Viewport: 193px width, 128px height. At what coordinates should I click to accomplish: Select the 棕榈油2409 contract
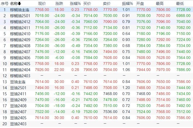pyautogui.click(x=20, y=40)
